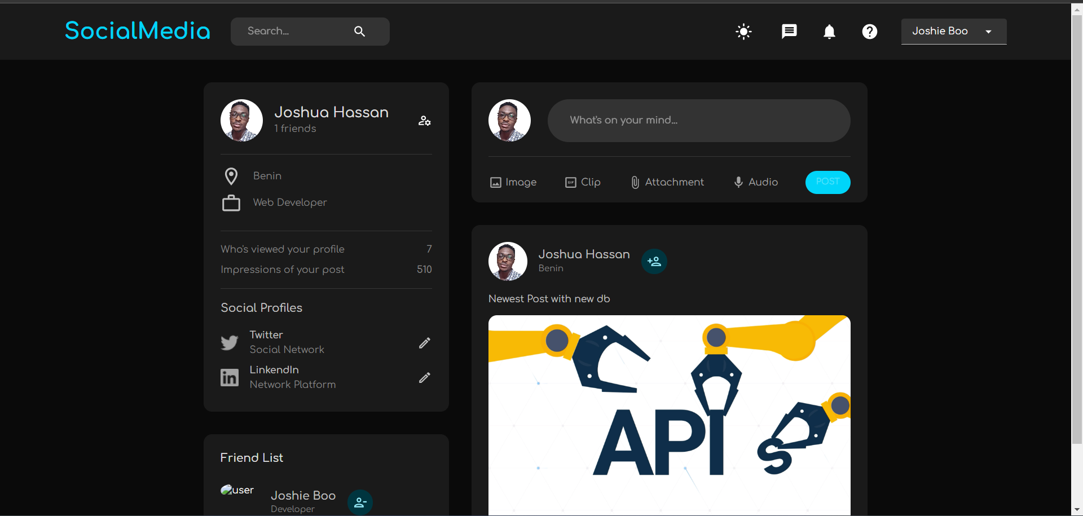Screen dimensions: 1083x516
Task: Toggle dark/light theme via sun icon
Action: (743, 32)
